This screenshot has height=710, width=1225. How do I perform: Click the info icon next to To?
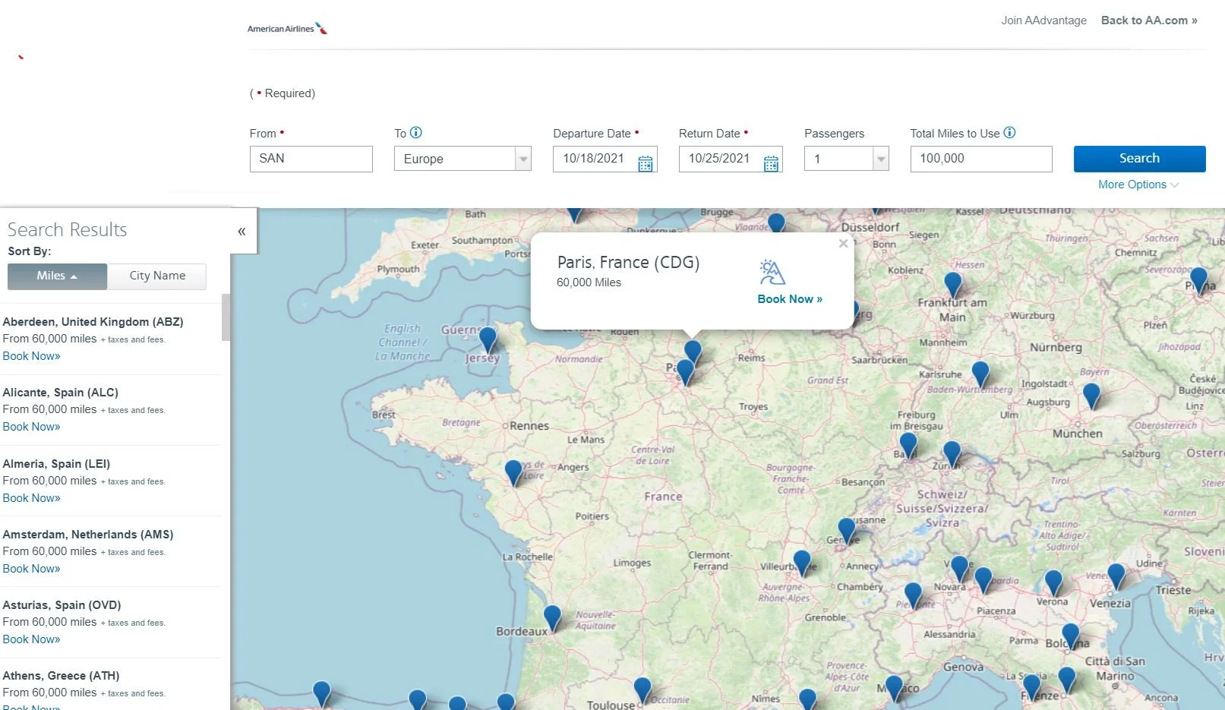(416, 132)
